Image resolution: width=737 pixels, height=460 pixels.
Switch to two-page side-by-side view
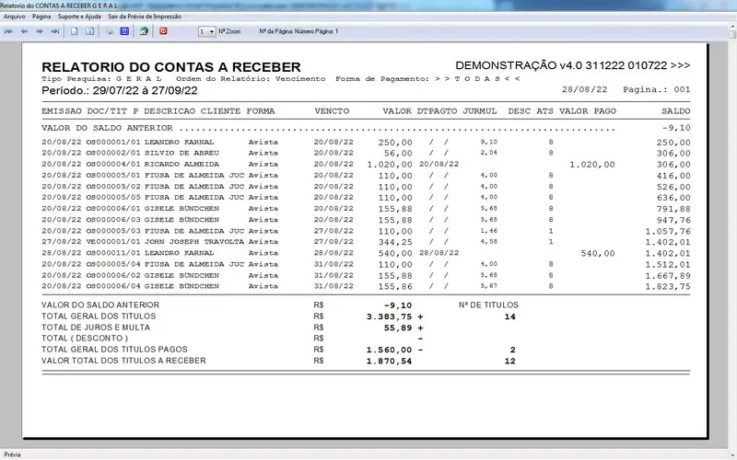(x=90, y=31)
